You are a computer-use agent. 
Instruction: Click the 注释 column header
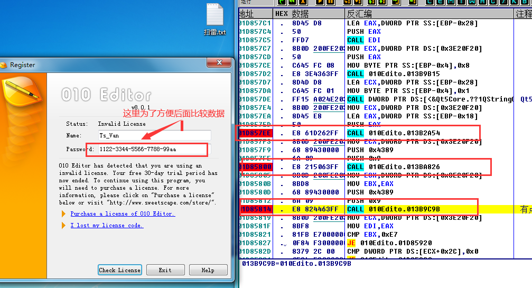pyautogui.click(x=523, y=14)
